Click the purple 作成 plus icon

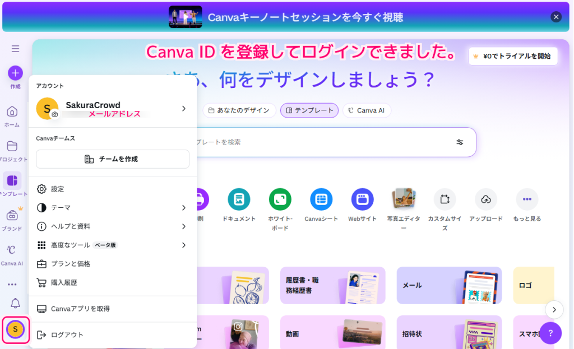[x=15, y=73]
